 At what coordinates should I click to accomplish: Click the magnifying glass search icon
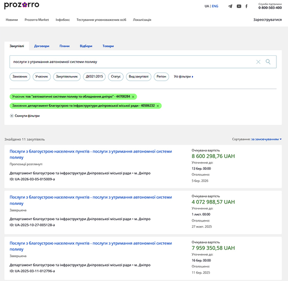click(268, 62)
